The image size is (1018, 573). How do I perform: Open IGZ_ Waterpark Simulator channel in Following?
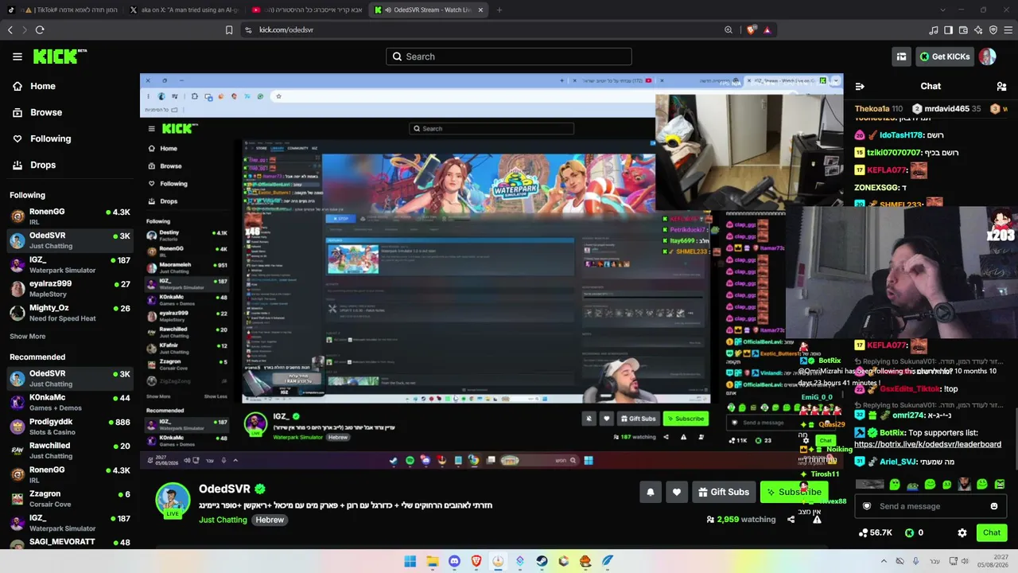[x=70, y=265]
